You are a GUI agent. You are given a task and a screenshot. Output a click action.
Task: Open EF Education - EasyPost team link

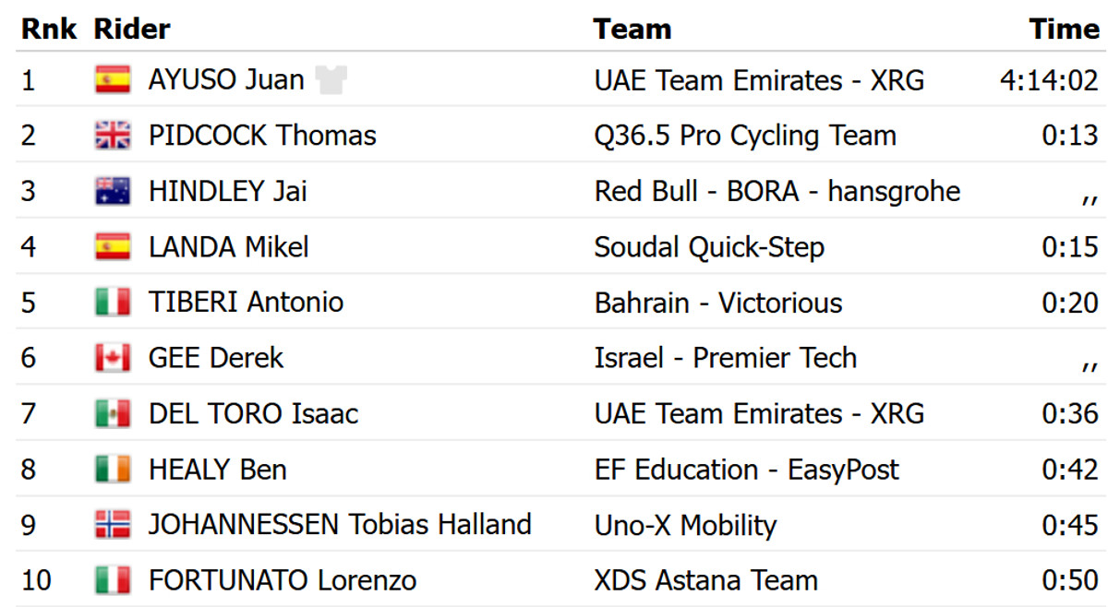tap(746, 470)
